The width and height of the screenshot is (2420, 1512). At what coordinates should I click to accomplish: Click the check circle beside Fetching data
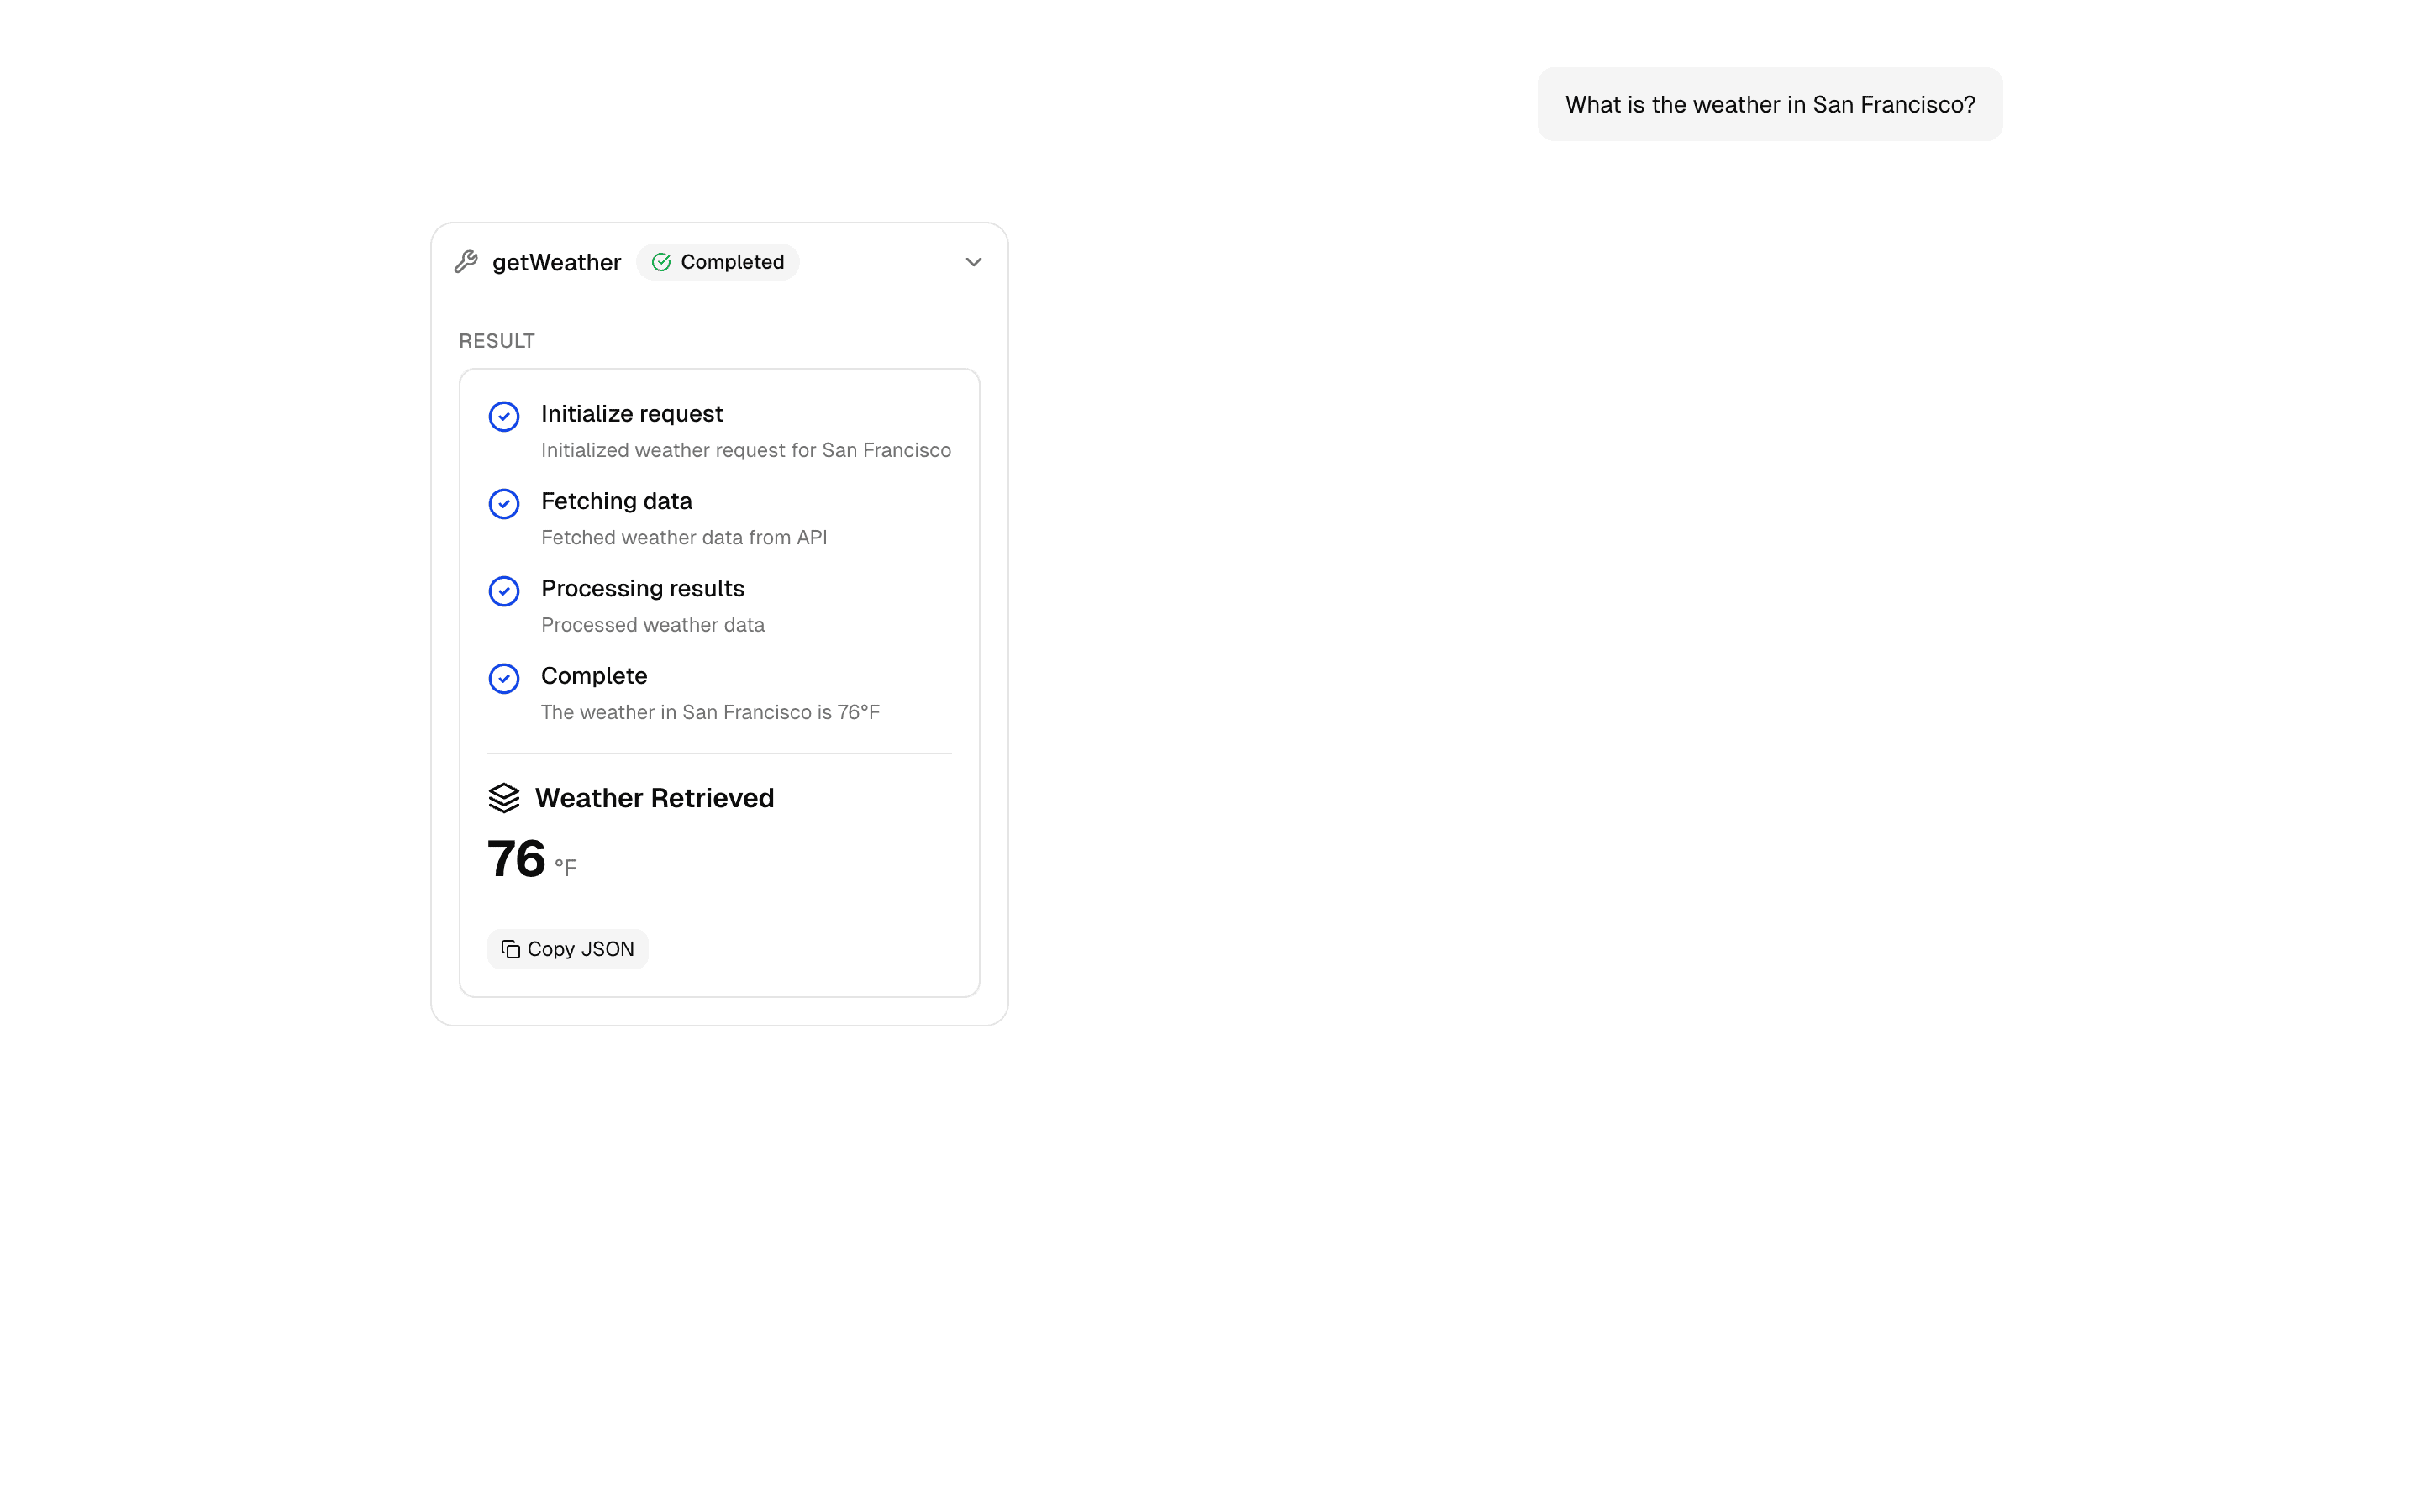[504, 504]
